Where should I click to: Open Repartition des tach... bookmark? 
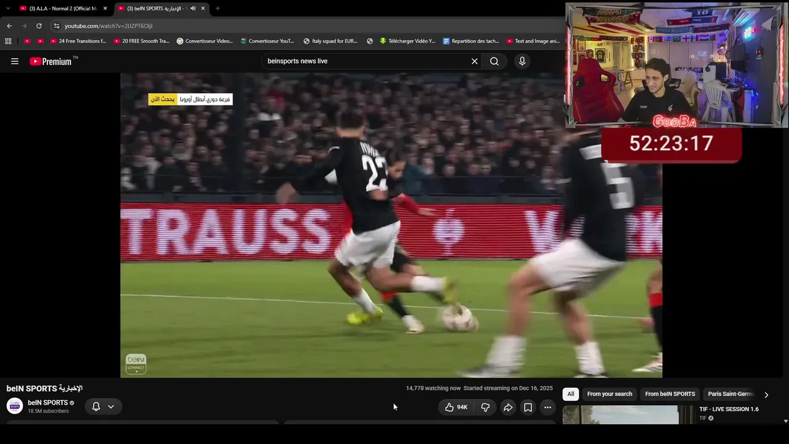tap(471, 41)
